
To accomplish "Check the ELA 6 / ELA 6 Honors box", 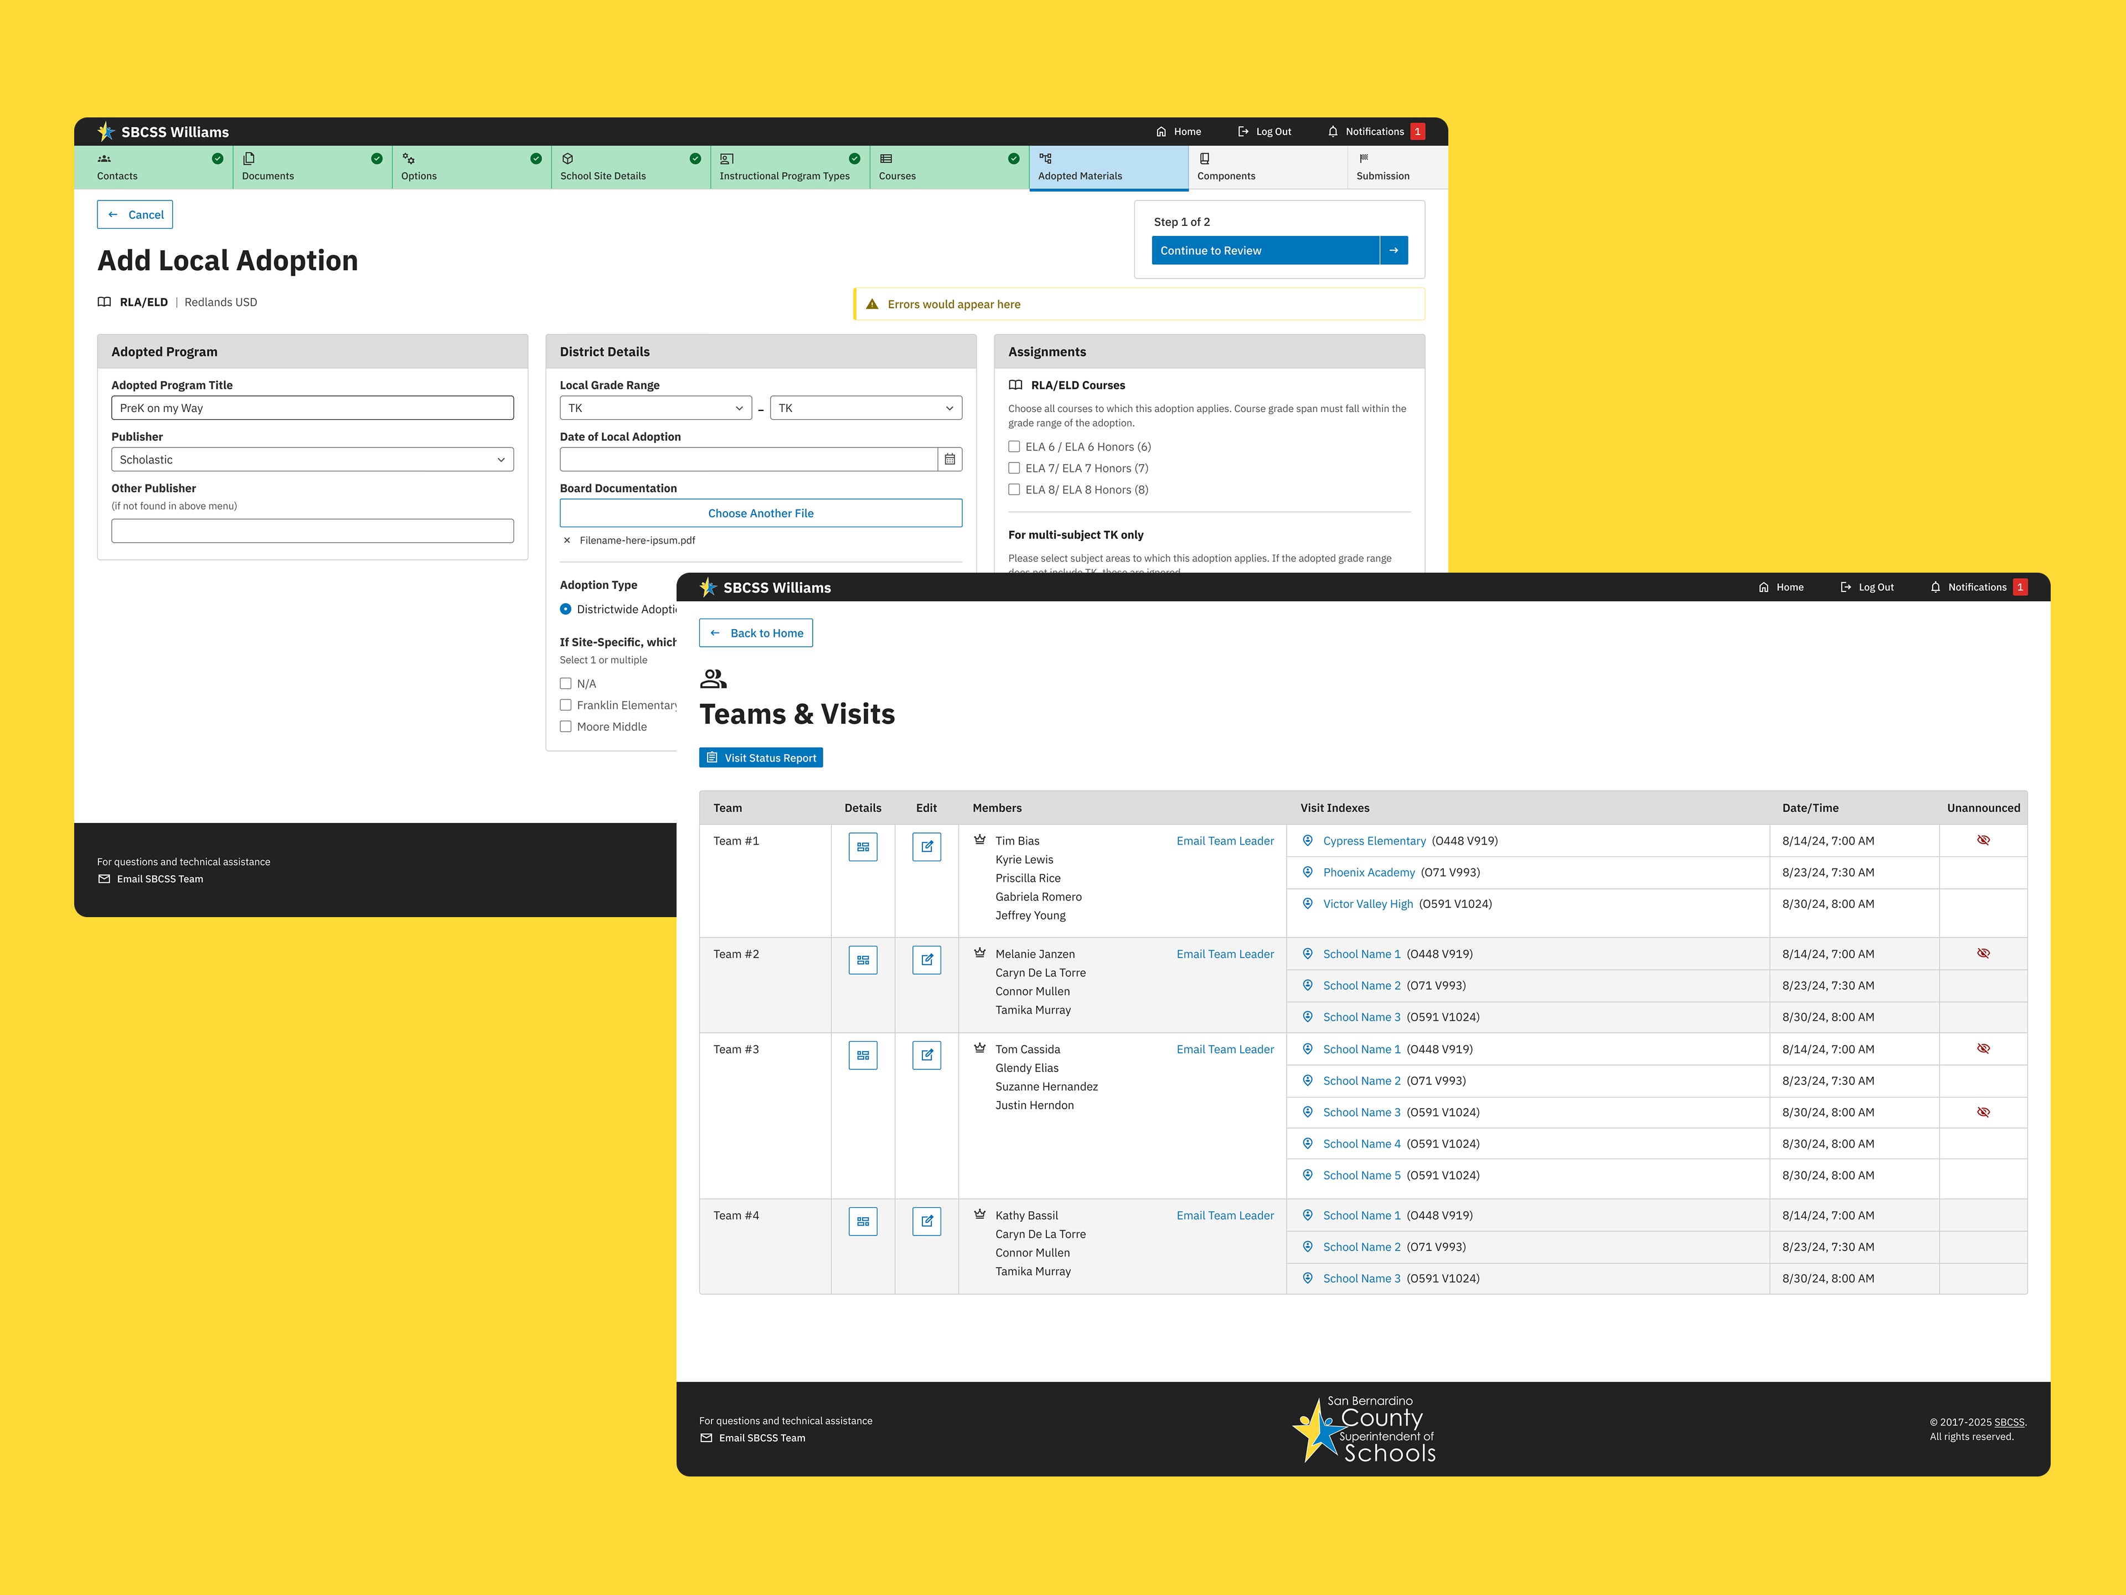I will (x=1014, y=447).
